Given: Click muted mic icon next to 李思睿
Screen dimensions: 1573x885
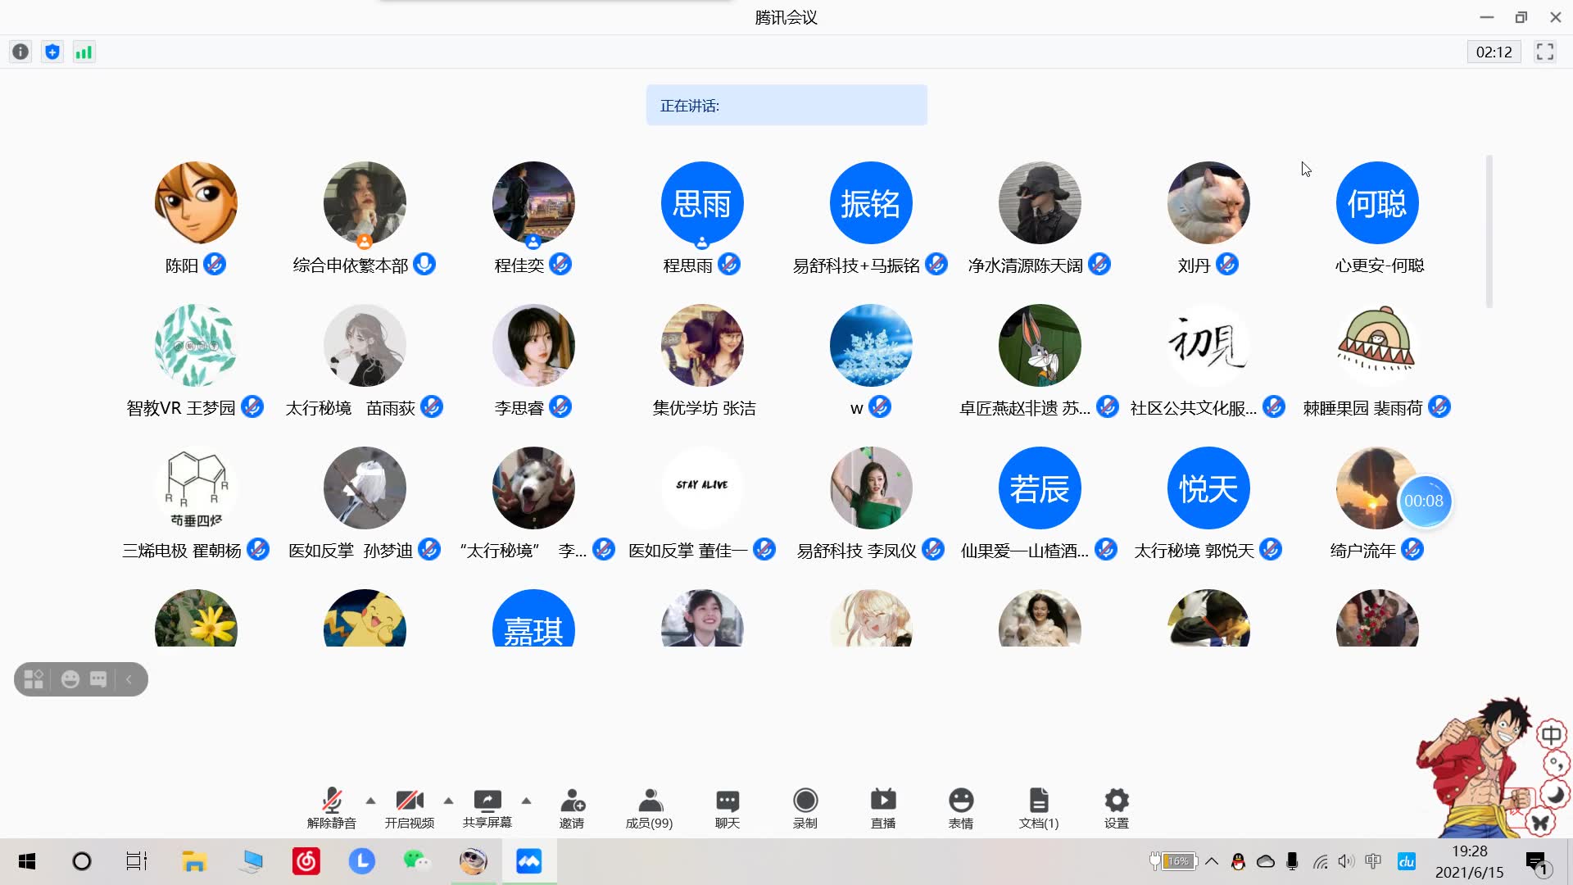Looking at the screenshot, I should pos(560,406).
